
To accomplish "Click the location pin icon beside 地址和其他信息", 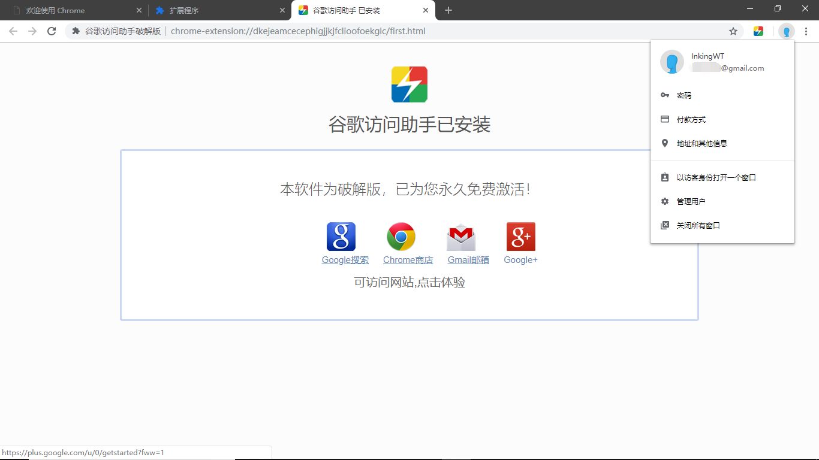I will (664, 143).
